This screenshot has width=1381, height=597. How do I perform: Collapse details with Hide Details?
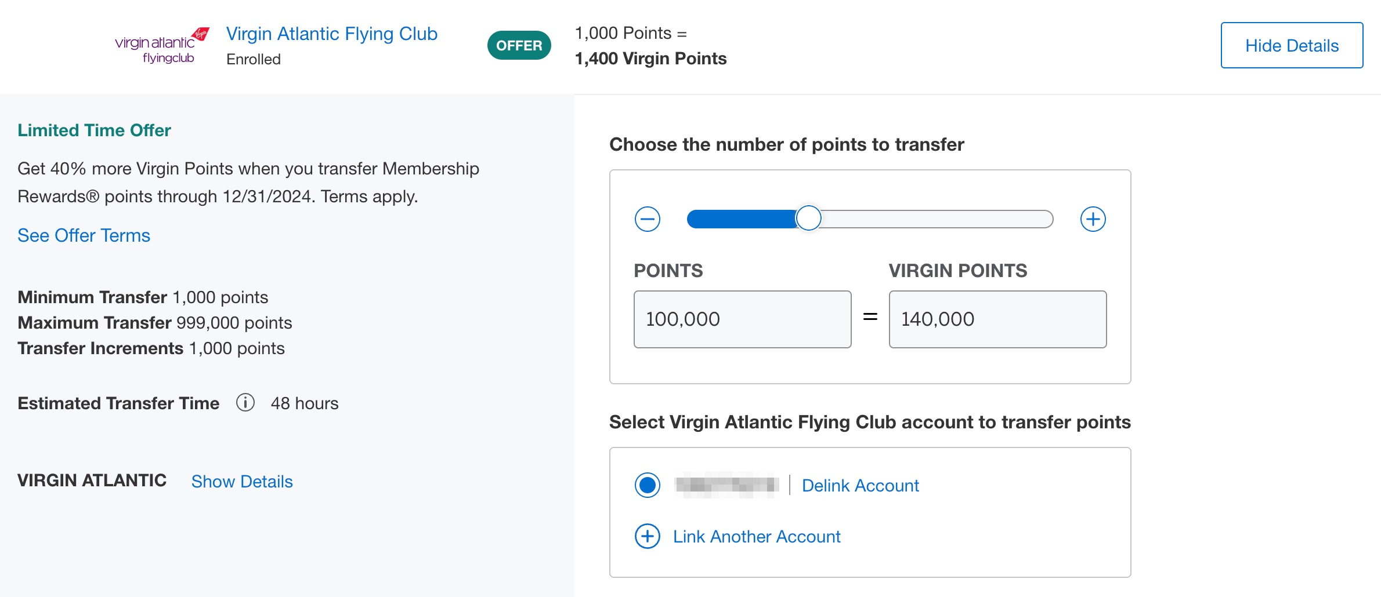1291,45
